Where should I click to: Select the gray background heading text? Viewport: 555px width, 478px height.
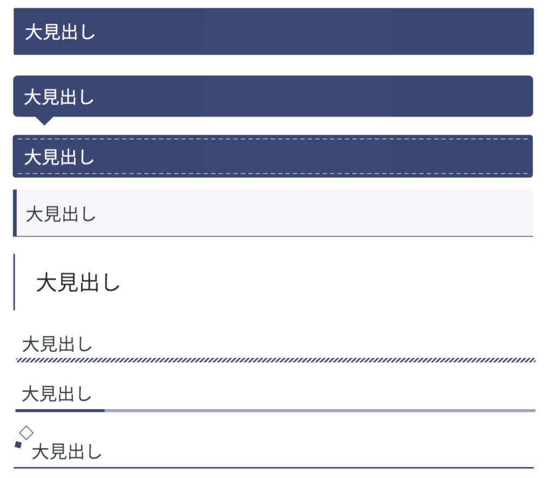61,214
